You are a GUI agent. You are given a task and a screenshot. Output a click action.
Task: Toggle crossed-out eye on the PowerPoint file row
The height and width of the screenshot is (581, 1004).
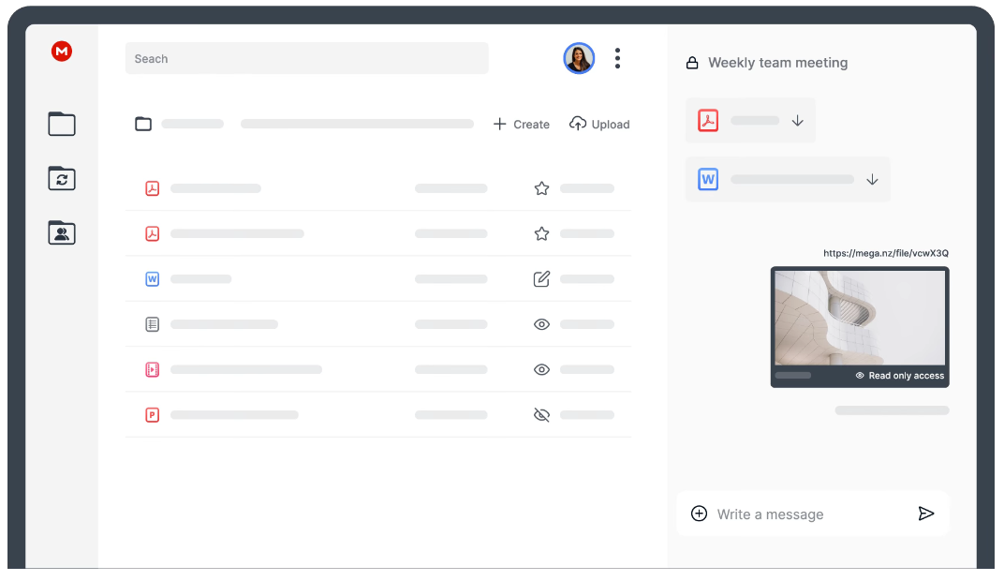coord(541,415)
